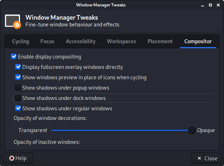Open the Focus tab
The width and height of the screenshot is (224, 166).
point(47,41)
